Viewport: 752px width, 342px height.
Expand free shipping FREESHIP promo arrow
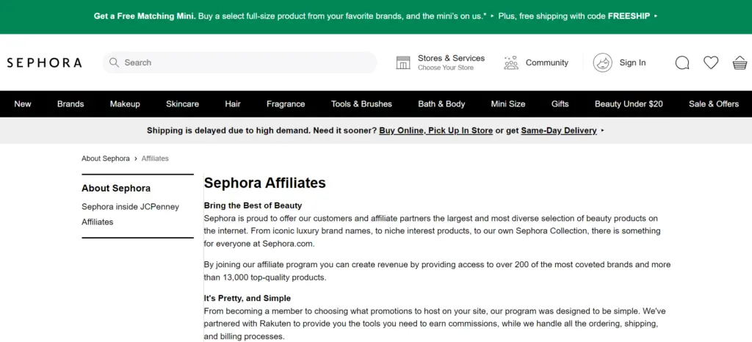(656, 16)
